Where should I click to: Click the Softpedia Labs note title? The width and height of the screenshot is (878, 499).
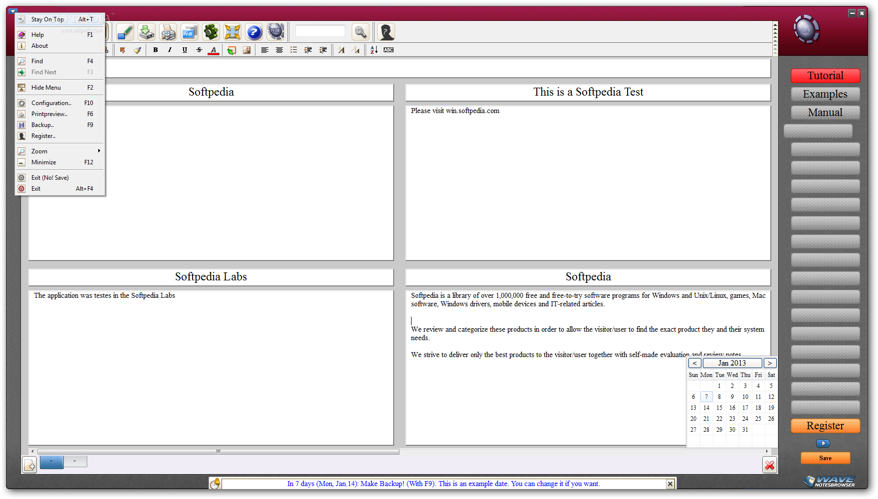pos(211,277)
